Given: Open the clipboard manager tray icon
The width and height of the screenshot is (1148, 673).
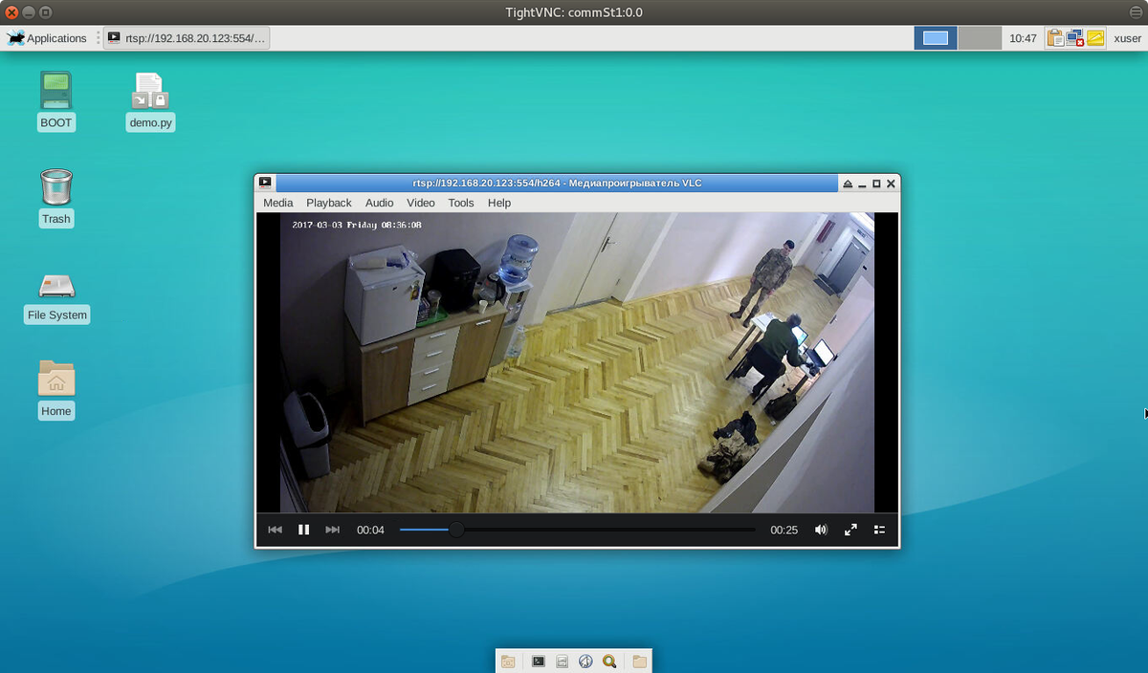Looking at the screenshot, I should 1056,38.
